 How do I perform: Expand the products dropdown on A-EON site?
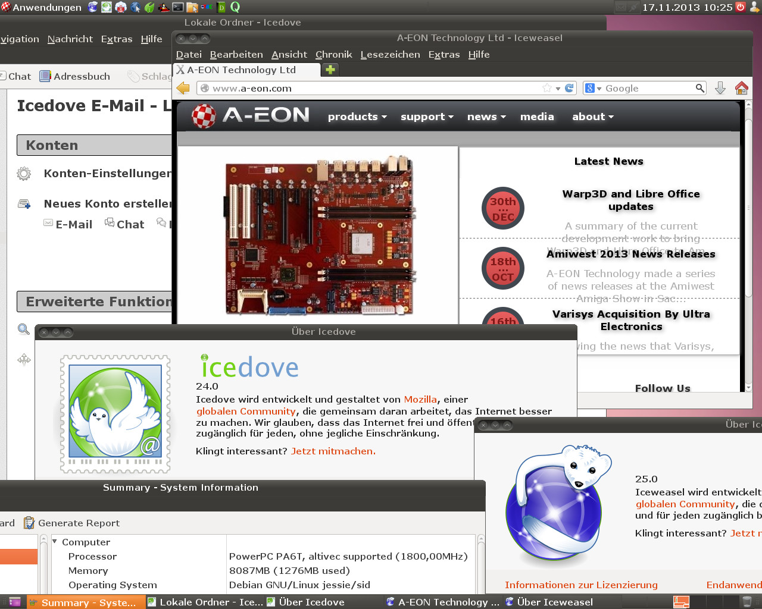(357, 117)
